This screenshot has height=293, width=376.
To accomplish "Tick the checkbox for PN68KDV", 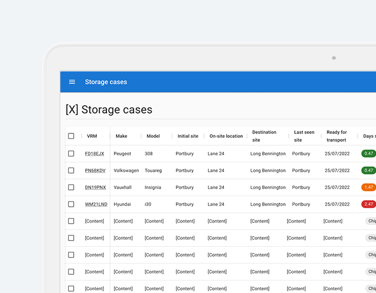I will pos(71,170).
